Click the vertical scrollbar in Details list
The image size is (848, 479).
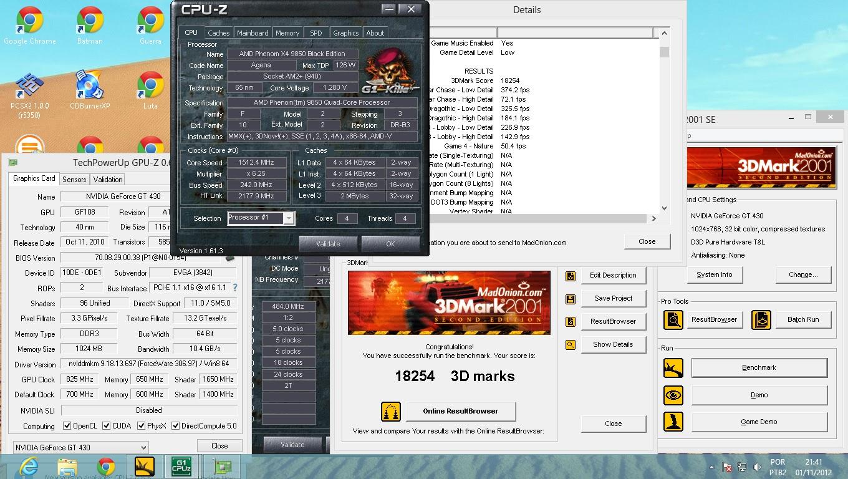tap(664, 120)
